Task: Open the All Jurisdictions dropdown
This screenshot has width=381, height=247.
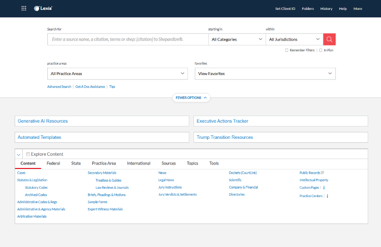Action: click(294, 40)
